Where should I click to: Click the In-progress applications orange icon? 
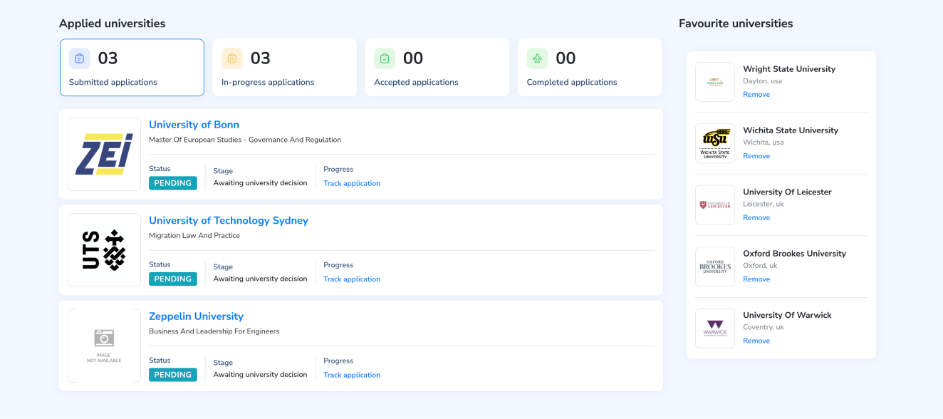coord(231,58)
